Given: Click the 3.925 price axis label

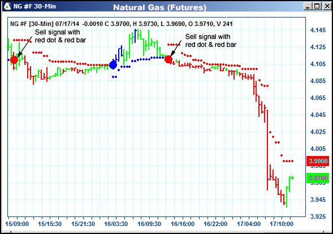Looking at the screenshot, I should click(x=318, y=217).
